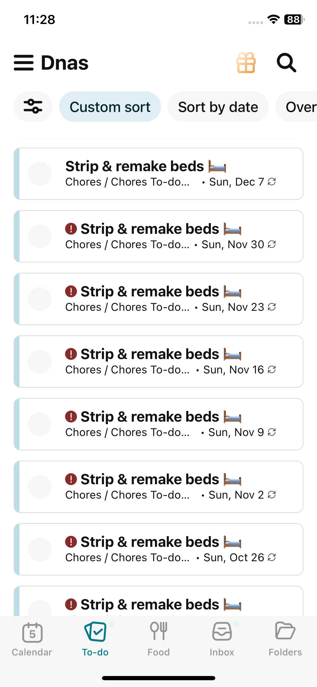Open the hamburger menu next to Dnas

pyautogui.click(x=24, y=63)
